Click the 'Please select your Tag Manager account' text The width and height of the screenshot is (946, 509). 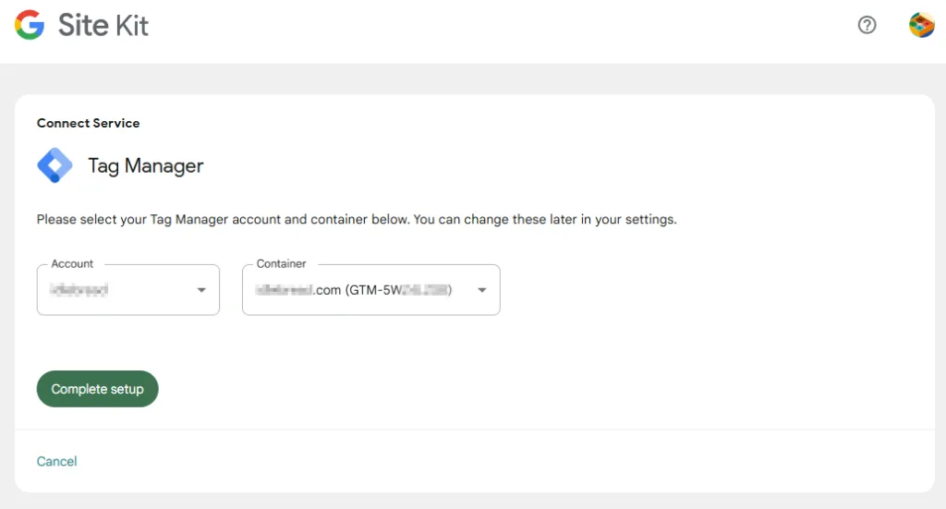pos(357,220)
